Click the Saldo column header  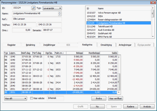click(109, 53)
